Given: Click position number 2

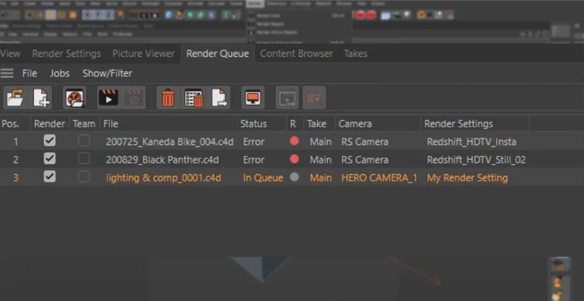Looking at the screenshot, I should pos(15,160).
